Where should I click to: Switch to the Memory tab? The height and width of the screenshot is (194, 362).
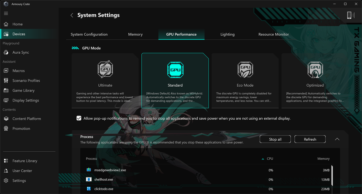135,34
